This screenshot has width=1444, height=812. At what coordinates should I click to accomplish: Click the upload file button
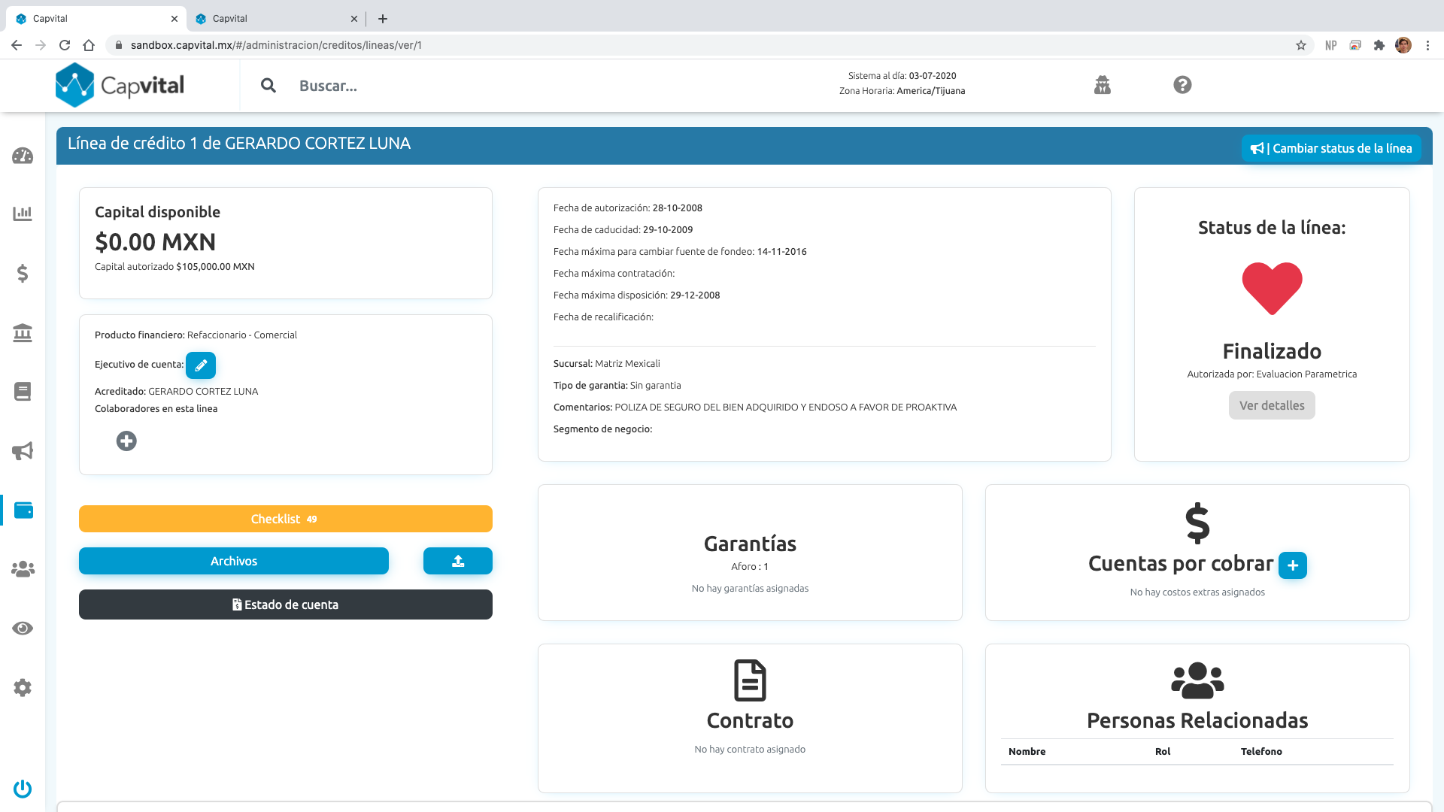click(457, 561)
